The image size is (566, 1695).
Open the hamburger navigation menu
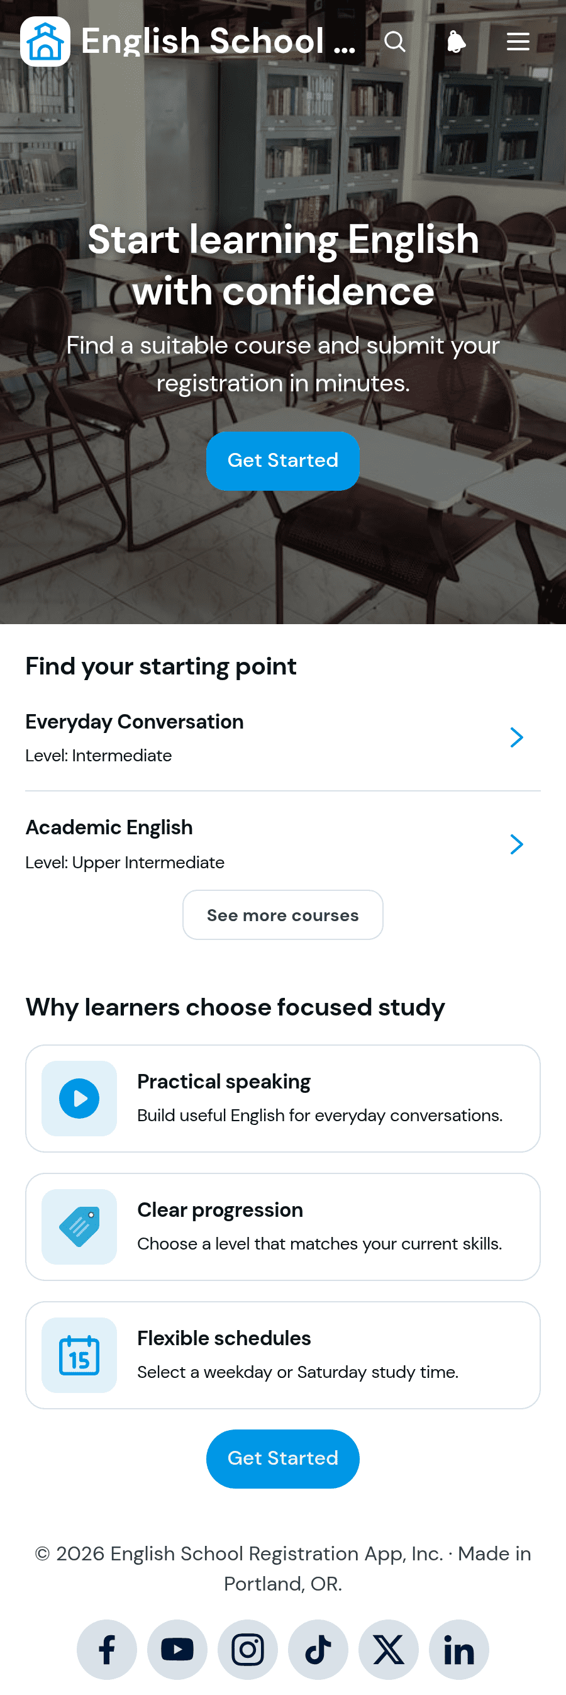(518, 42)
